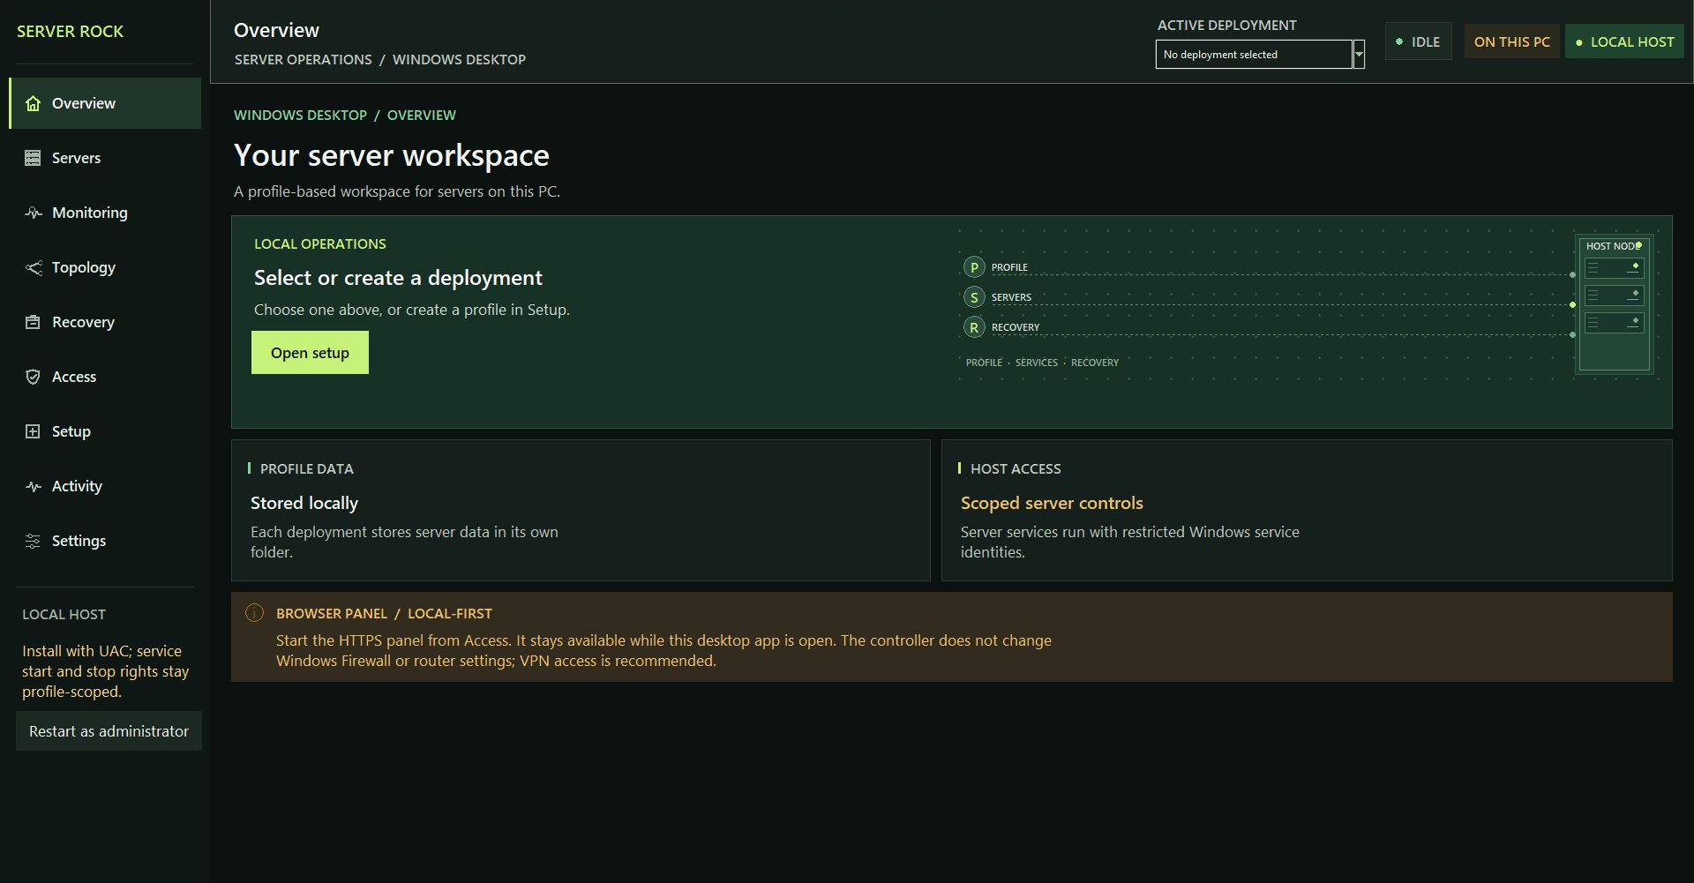Click the Topology nodes icon in sidebar
Image resolution: width=1694 pixels, height=883 pixels.
click(33, 267)
